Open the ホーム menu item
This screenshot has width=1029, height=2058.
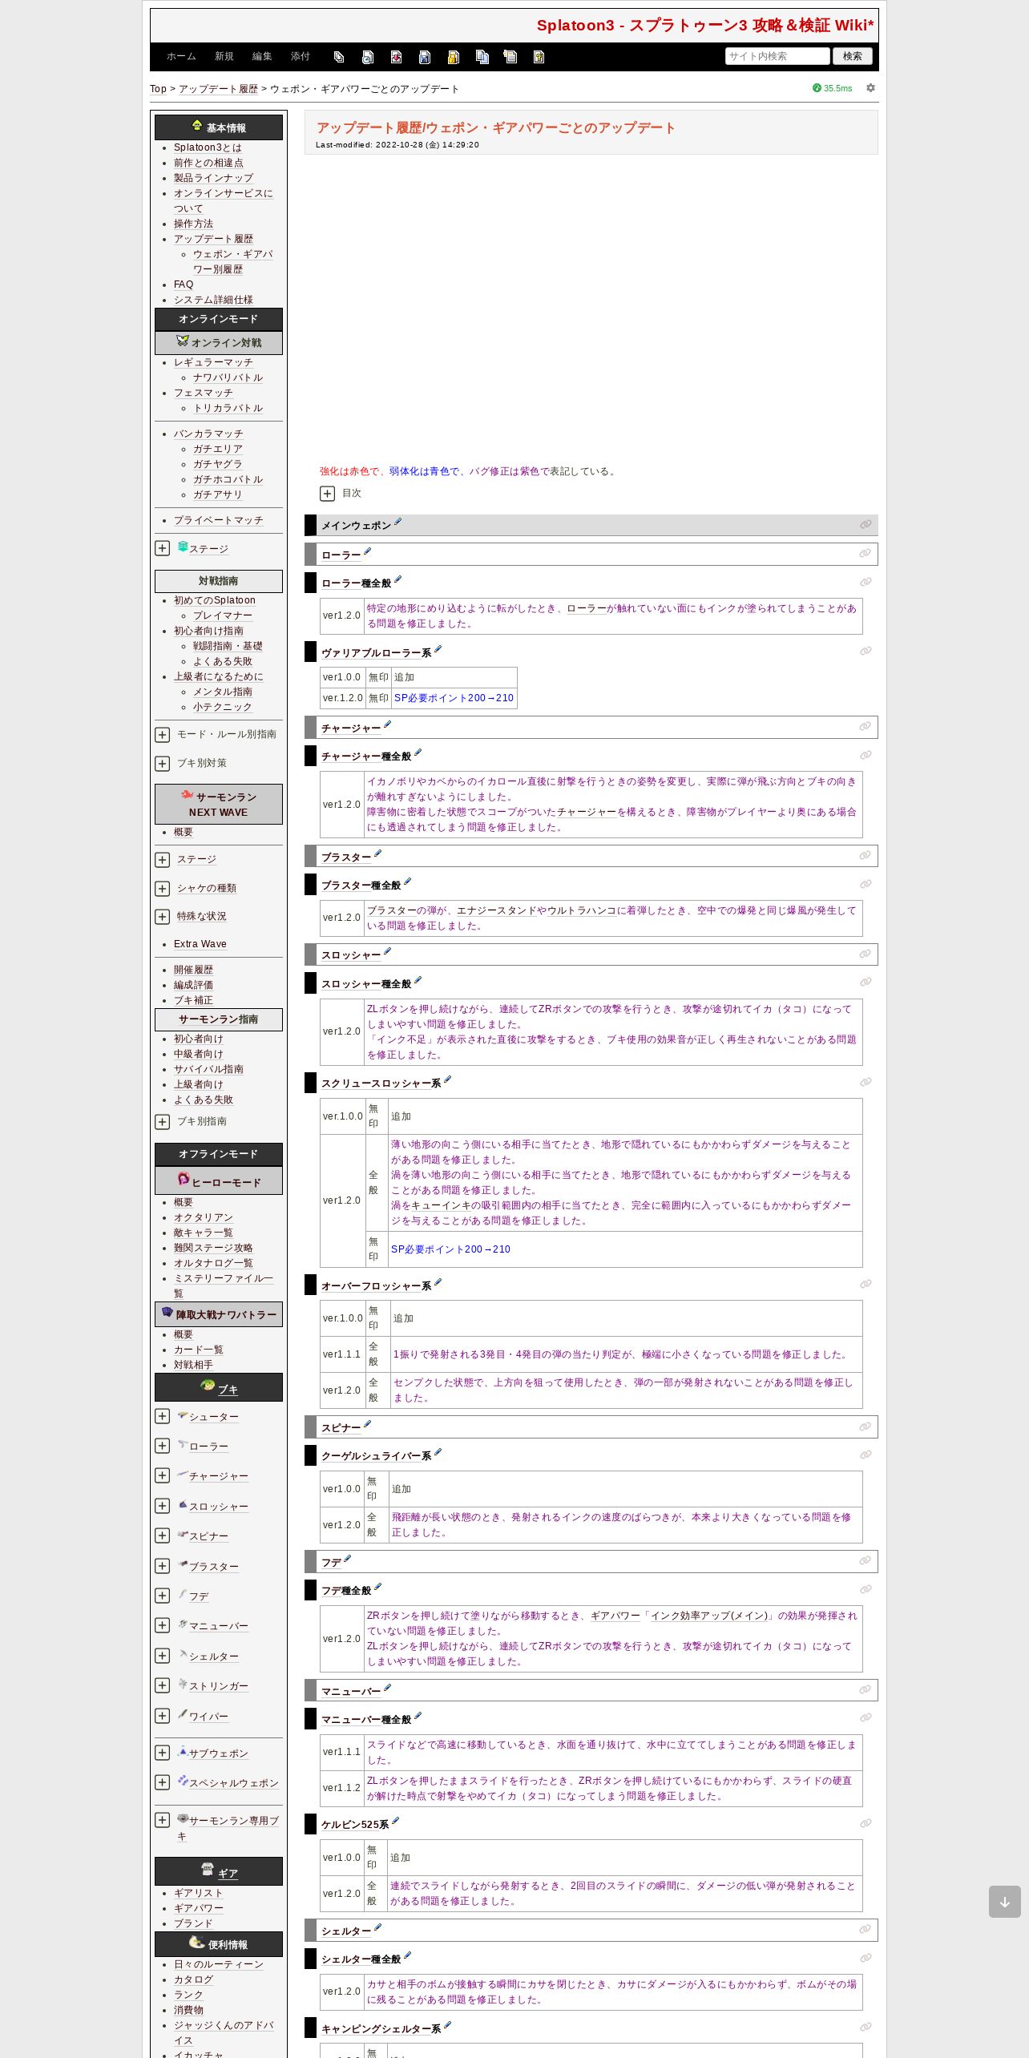click(x=181, y=57)
